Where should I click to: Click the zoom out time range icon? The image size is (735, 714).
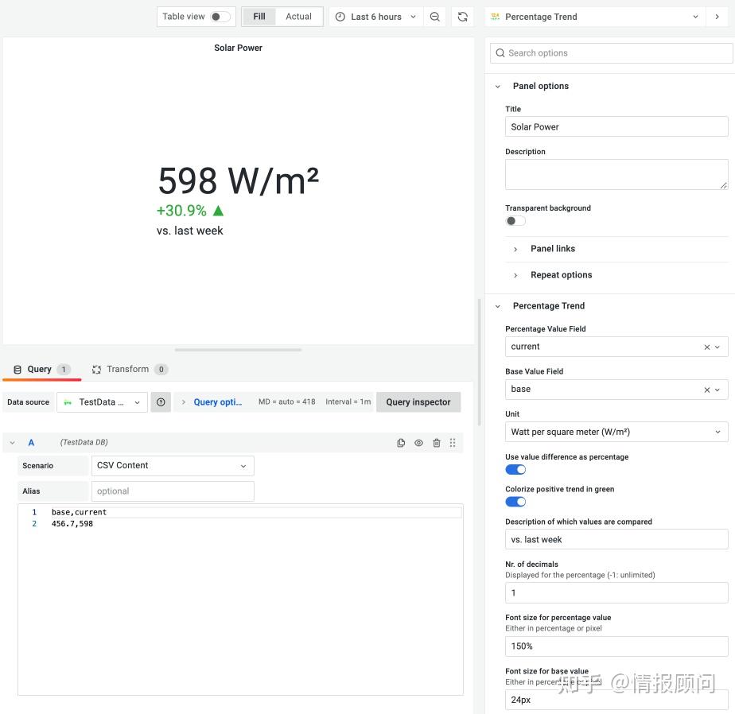pyautogui.click(x=434, y=17)
